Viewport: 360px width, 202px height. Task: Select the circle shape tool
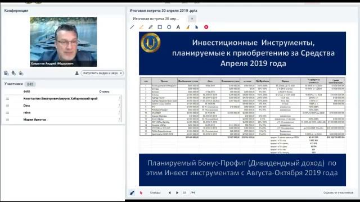tap(169, 27)
